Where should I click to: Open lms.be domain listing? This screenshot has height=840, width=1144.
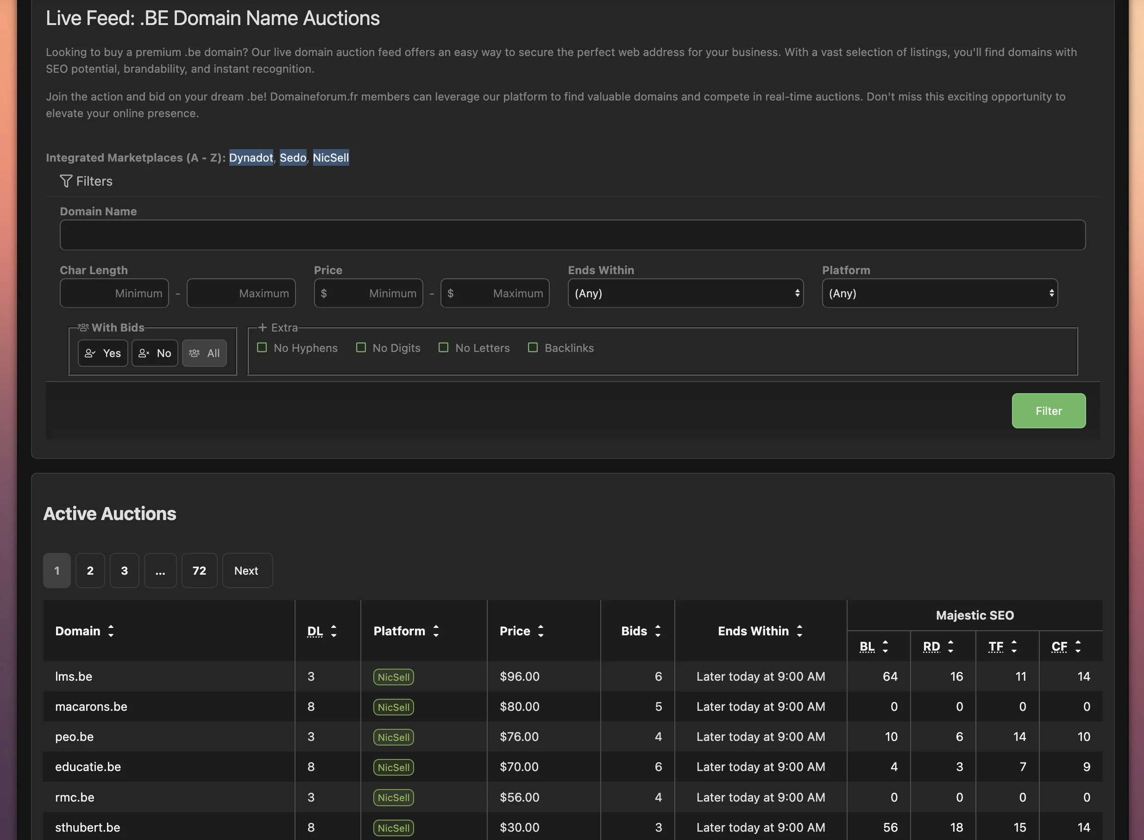74,676
